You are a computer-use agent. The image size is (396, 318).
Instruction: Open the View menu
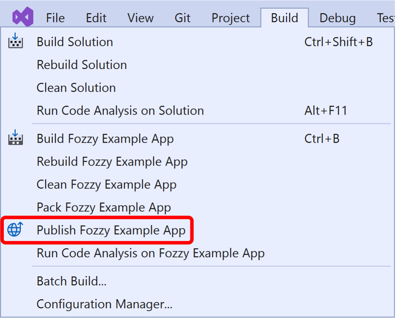point(140,18)
